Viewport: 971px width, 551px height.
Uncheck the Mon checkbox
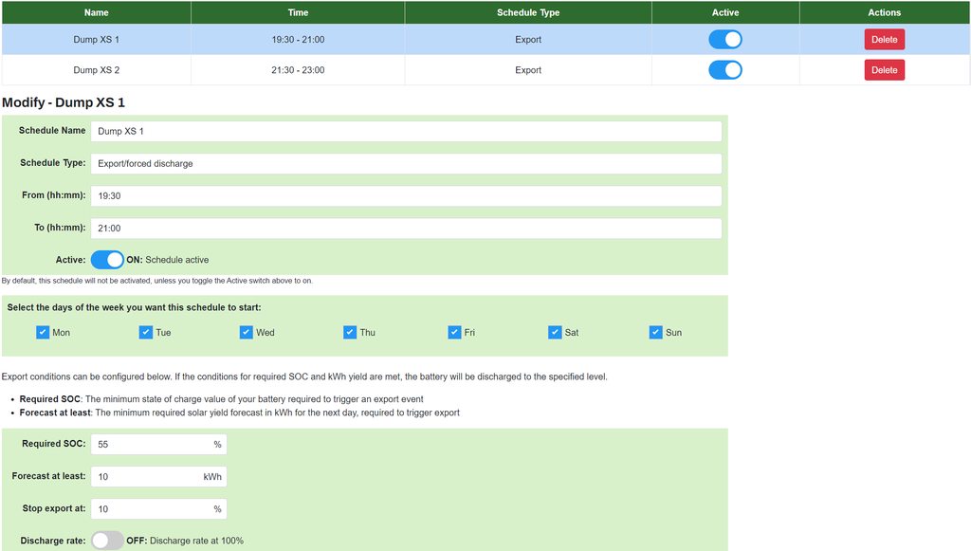coord(43,333)
